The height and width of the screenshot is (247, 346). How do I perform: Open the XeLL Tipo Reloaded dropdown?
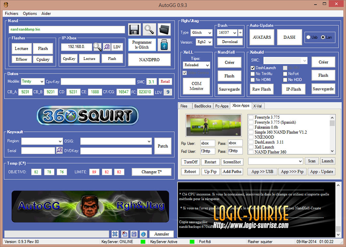point(196,65)
